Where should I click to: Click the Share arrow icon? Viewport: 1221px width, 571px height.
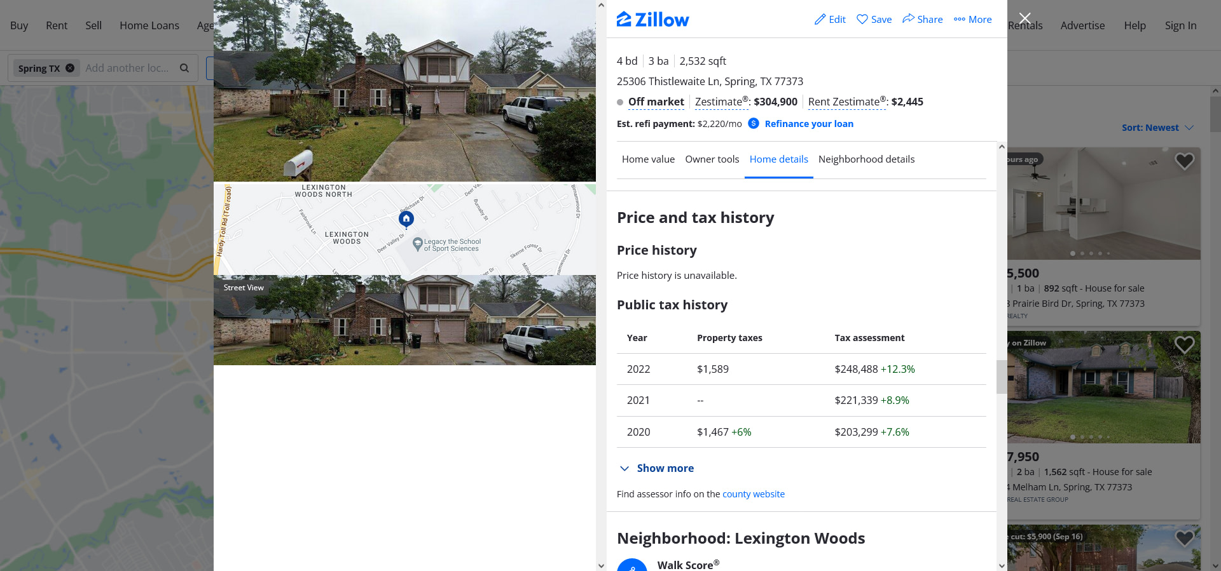[908, 18]
